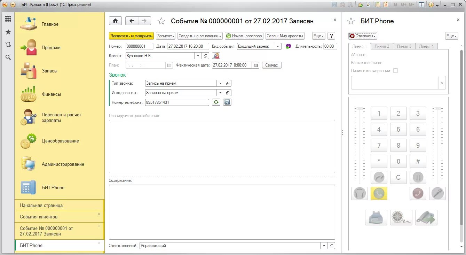The image size is (466, 255).
Task: Toggle the Линия в конференции checkbox
Action: [x=395, y=71]
